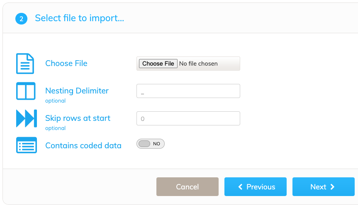The image size is (358, 206).
Task: Focus the Skip rows at start field
Action: [188, 118]
